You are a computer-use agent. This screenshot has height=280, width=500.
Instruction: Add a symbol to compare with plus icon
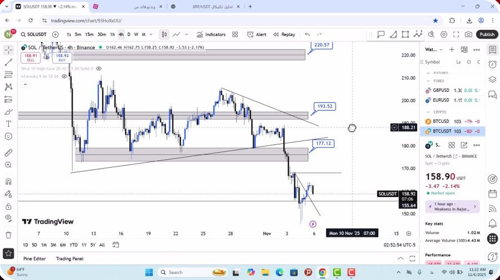[x=55, y=34]
